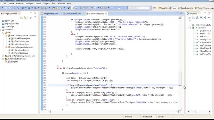Open the Run button dropdown arrow
The width and height of the screenshot is (214, 120).
click(x=32, y=8)
